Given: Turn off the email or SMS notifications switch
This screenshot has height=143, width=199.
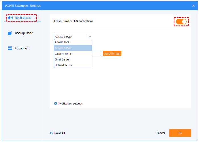Looking at the screenshot, I should pos(181,22).
